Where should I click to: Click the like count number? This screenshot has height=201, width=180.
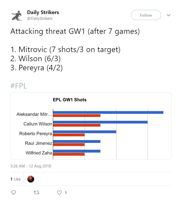point(66,193)
